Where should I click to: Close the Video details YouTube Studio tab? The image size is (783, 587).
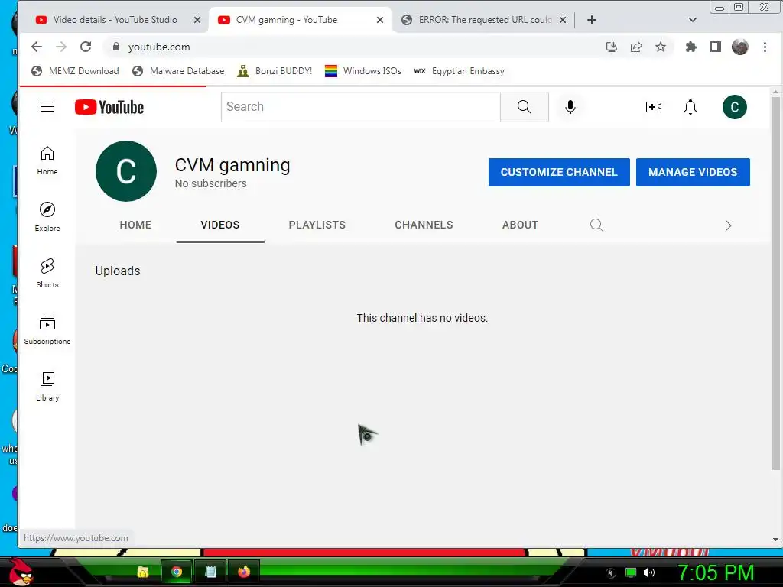(x=197, y=20)
